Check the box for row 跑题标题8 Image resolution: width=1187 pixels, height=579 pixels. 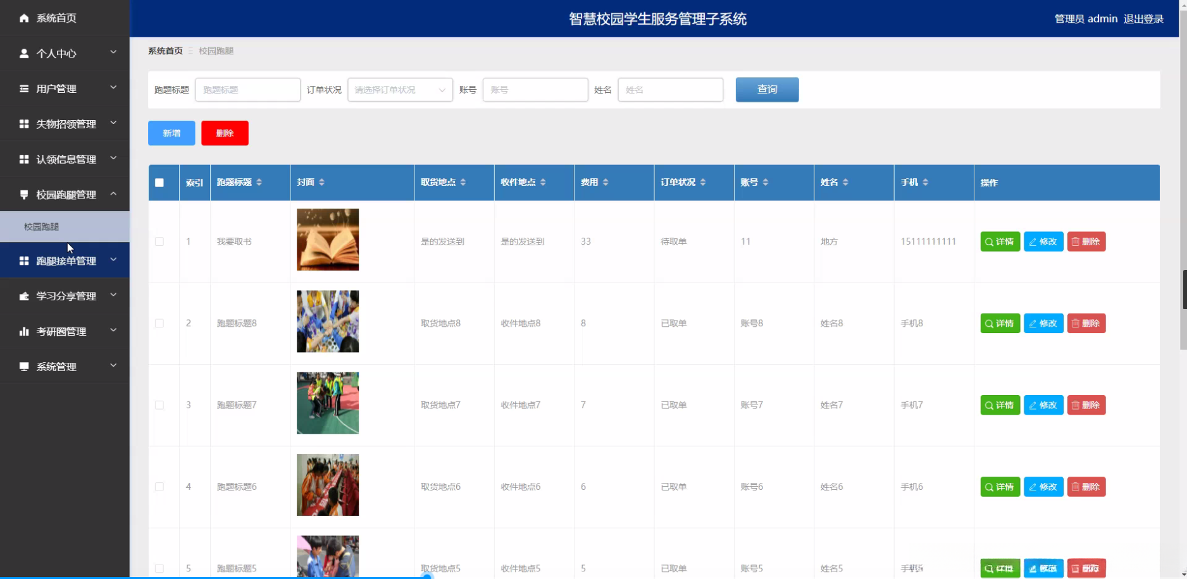pyautogui.click(x=159, y=323)
